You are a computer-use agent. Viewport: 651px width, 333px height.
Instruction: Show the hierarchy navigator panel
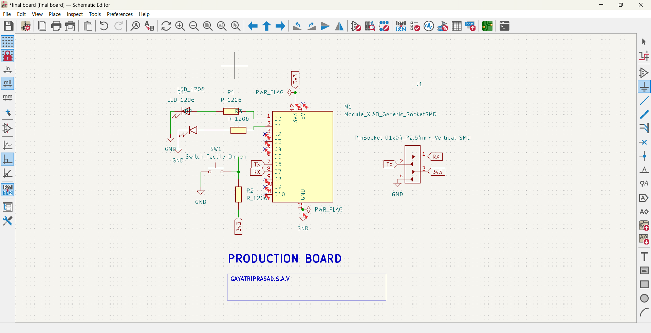click(x=7, y=207)
